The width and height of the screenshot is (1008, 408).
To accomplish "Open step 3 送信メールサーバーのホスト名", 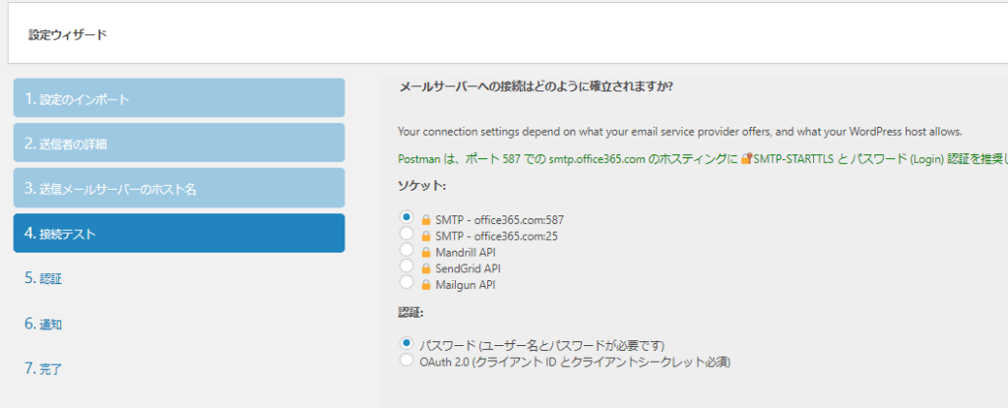I will click(178, 189).
